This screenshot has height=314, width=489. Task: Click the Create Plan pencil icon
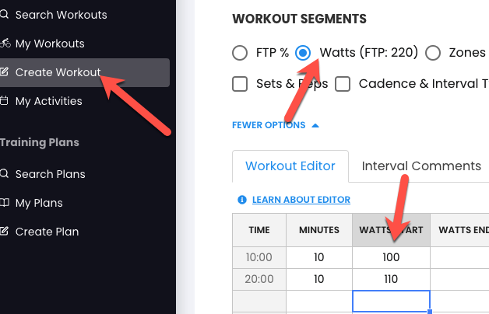click(4, 231)
